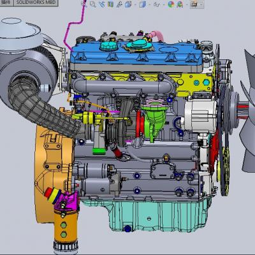Click the Hide/Show Items glasses icon

[x=157, y=4]
